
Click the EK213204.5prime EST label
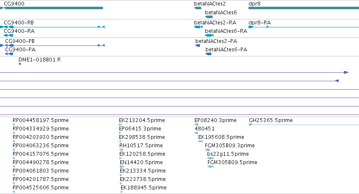142,120
